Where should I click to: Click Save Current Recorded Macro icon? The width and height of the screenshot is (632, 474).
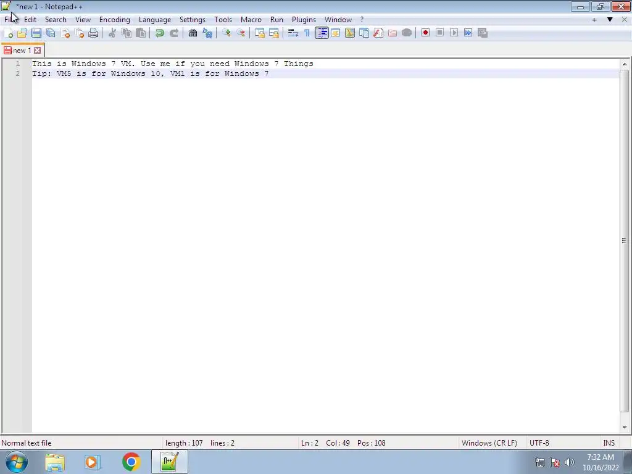point(483,33)
